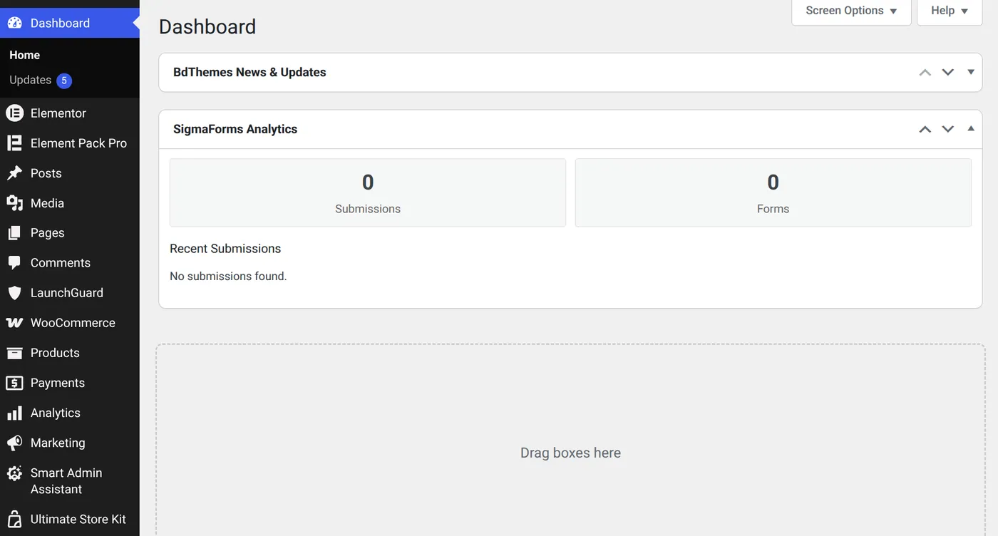The width and height of the screenshot is (998, 536).
Task: Click the SigmaForms Analytics title
Action: coord(235,129)
